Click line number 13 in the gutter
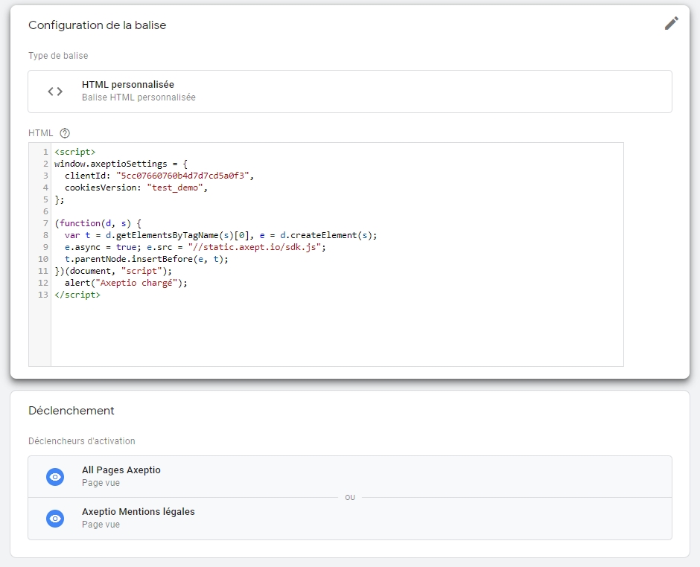 pos(43,295)
